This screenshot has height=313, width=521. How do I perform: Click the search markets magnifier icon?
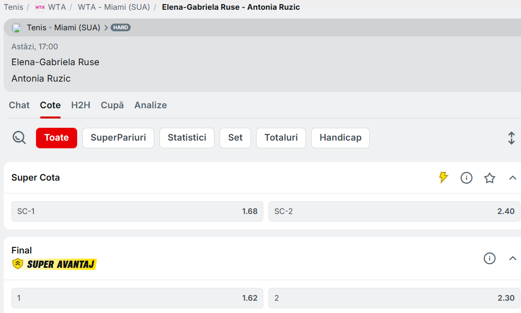pos(19,138)
